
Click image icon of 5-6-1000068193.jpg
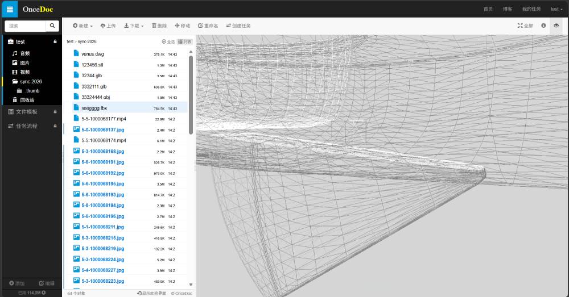click(x=77, y=194)
